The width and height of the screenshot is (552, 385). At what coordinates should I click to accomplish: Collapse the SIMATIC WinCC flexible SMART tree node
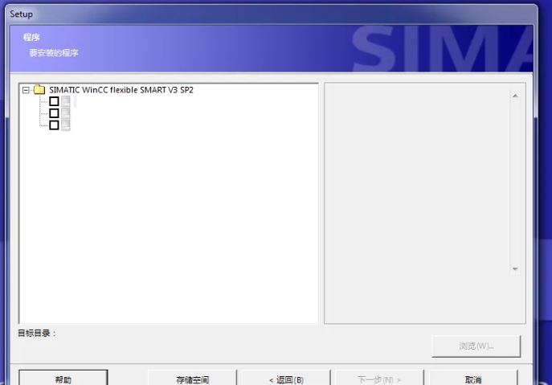(x=26, y=90)
